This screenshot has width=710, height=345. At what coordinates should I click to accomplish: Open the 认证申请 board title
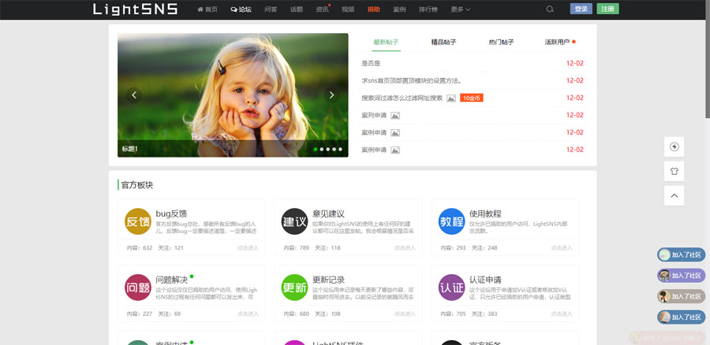click(x=485, y=280)
